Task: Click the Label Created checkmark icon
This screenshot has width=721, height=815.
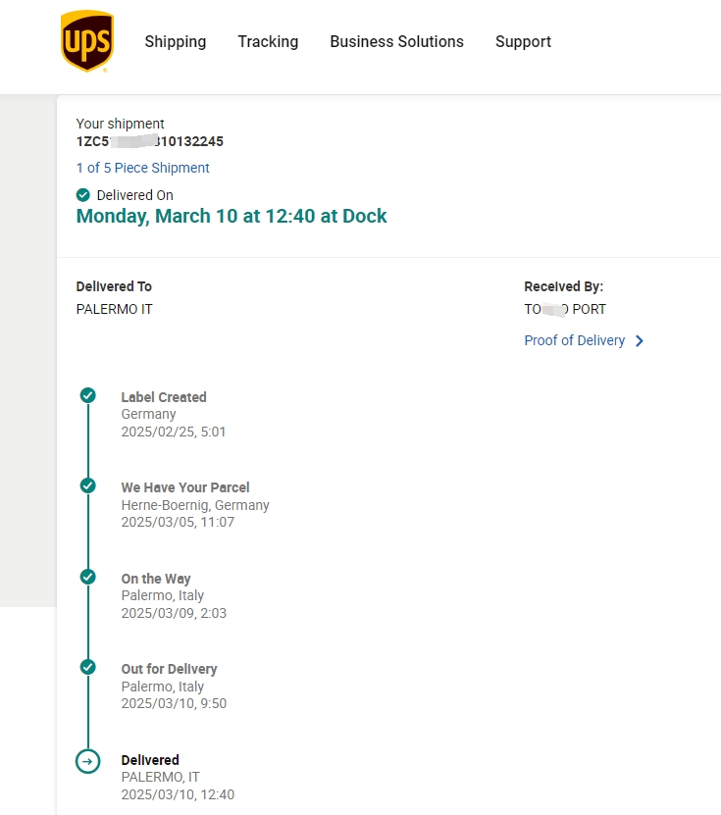Action: tap(88, 395)
